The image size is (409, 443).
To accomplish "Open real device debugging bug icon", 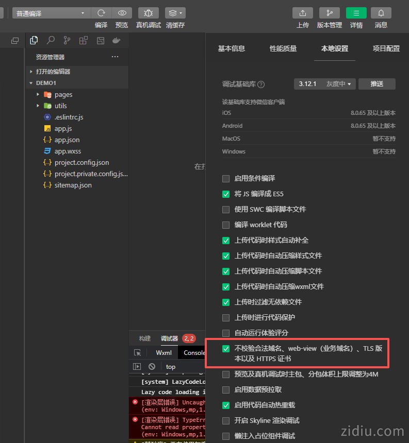I will click(149, 13).
